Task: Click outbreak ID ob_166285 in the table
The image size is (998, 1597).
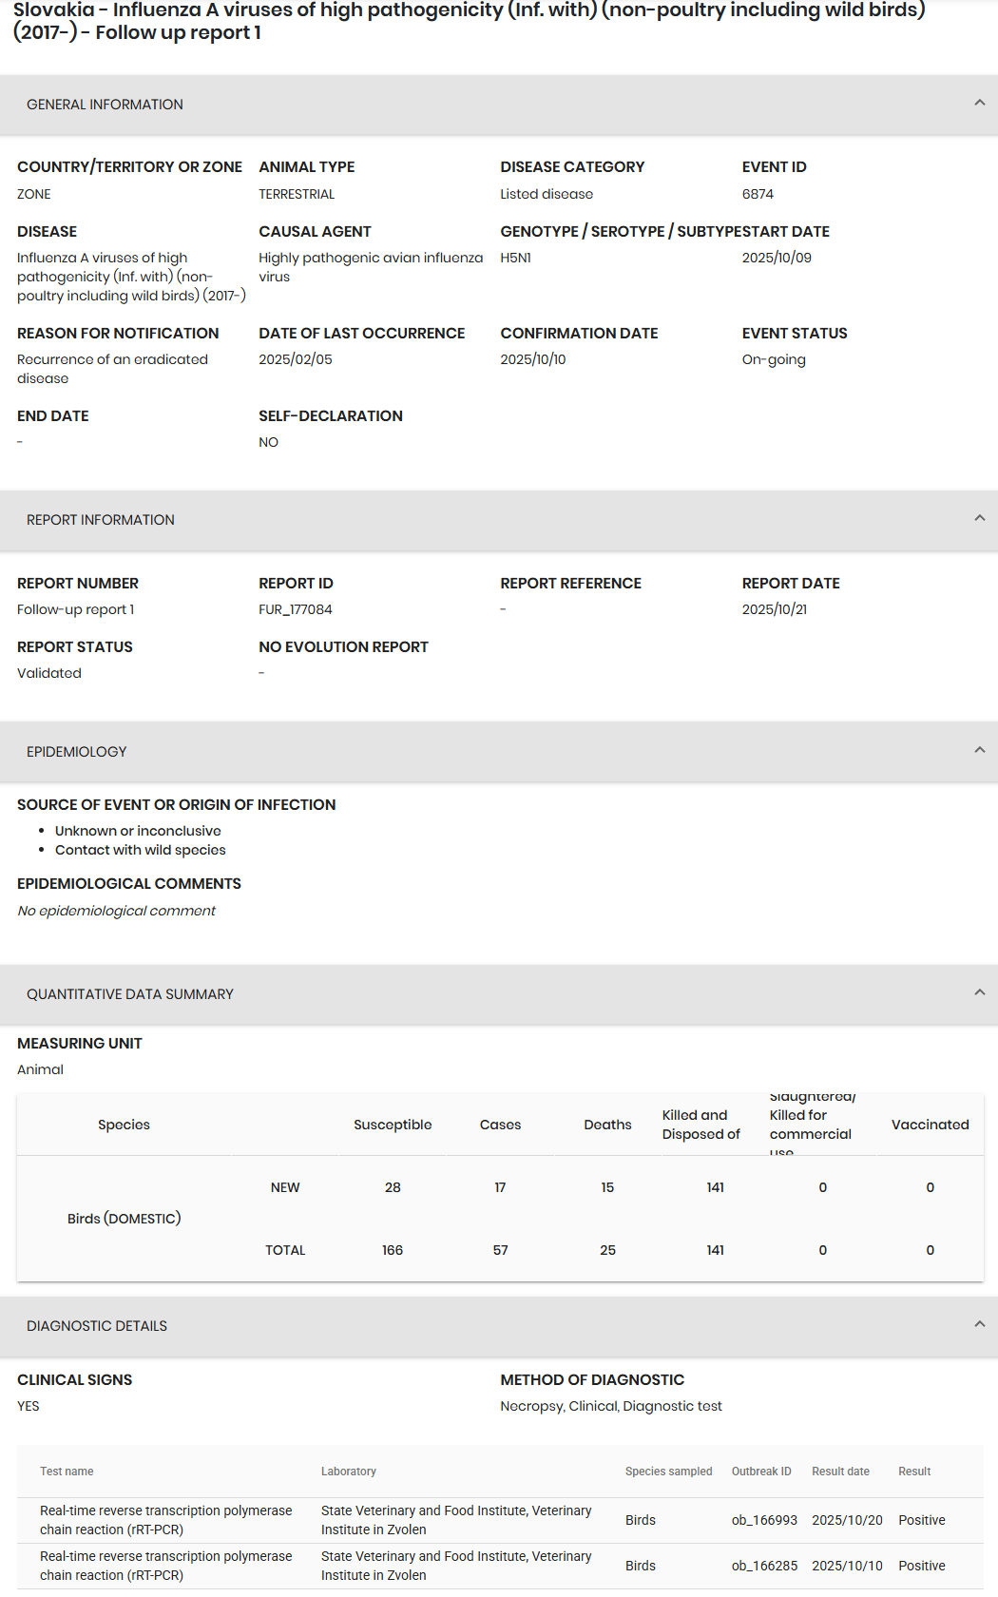Action: pos(764,1566)
